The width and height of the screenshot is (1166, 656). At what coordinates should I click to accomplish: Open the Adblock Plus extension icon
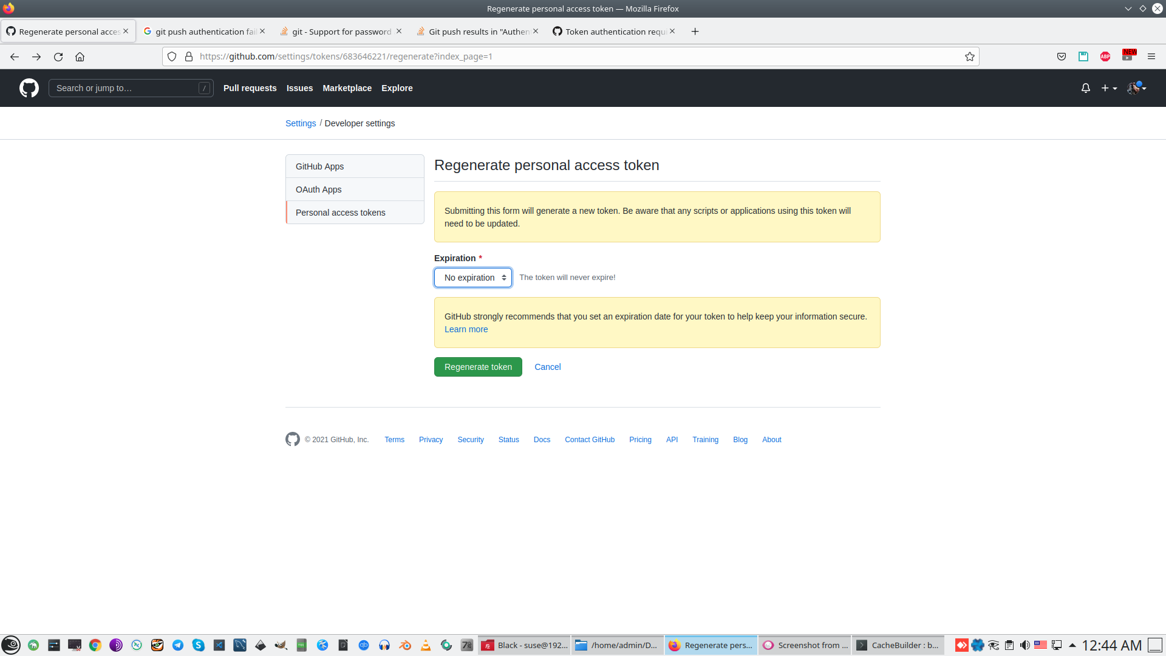pos(1105,56)
